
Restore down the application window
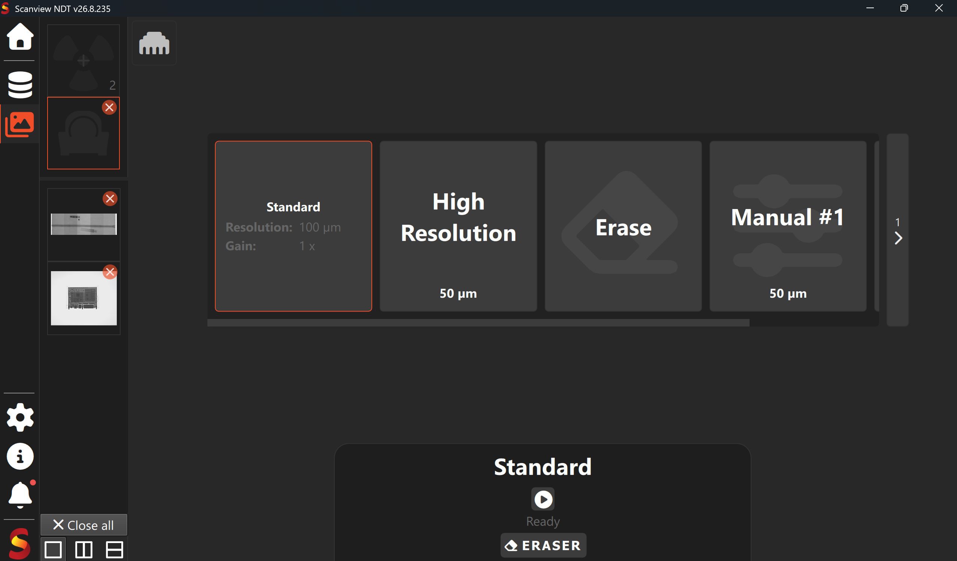click(904, 8)
